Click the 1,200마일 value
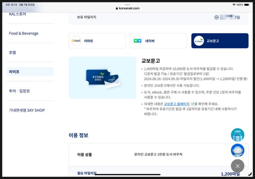The image size is (255, 179). pos(230,174)
